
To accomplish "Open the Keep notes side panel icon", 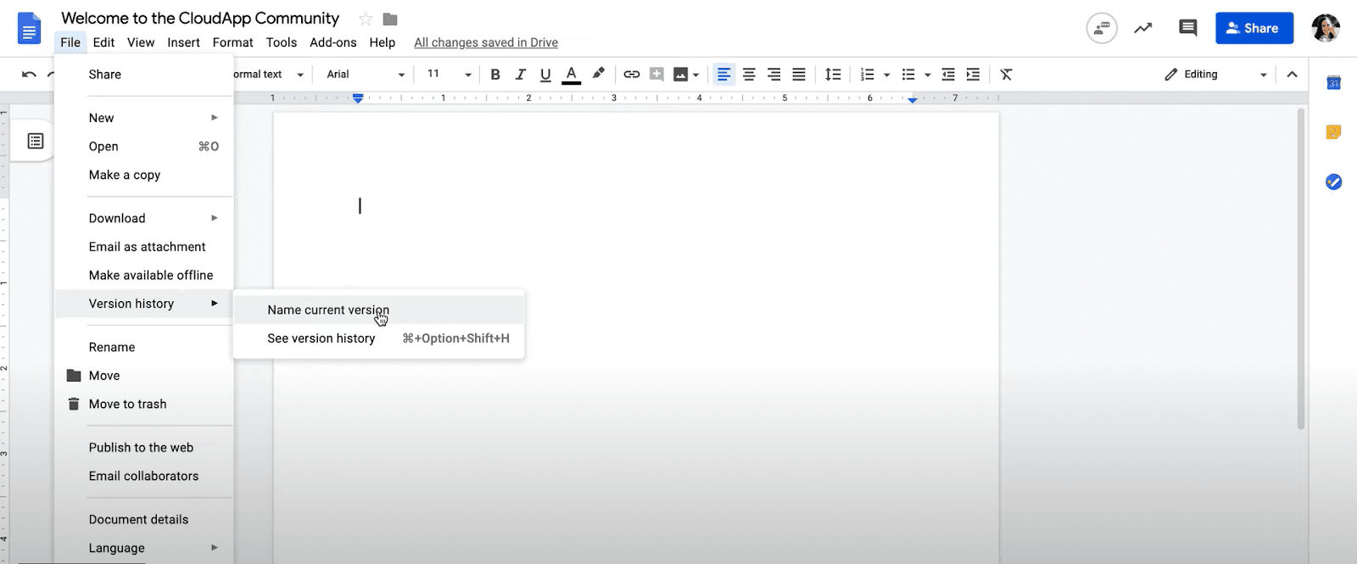I will click(x=1333, y=132).
